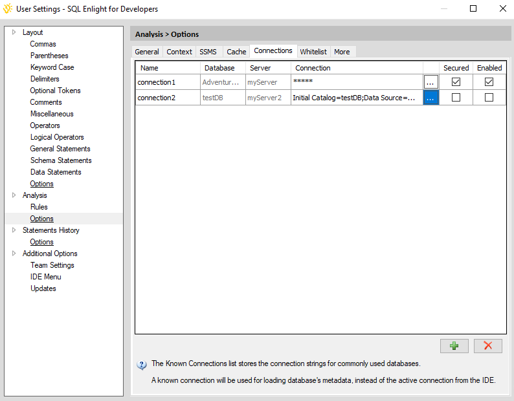Open the Cache tab
The width and height of the screenshot is (514, 401).
coord(236,52)
